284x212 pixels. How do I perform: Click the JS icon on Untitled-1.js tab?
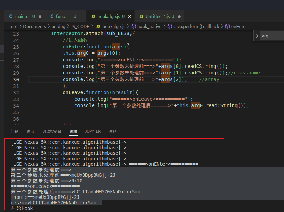(x=141, y=17)
